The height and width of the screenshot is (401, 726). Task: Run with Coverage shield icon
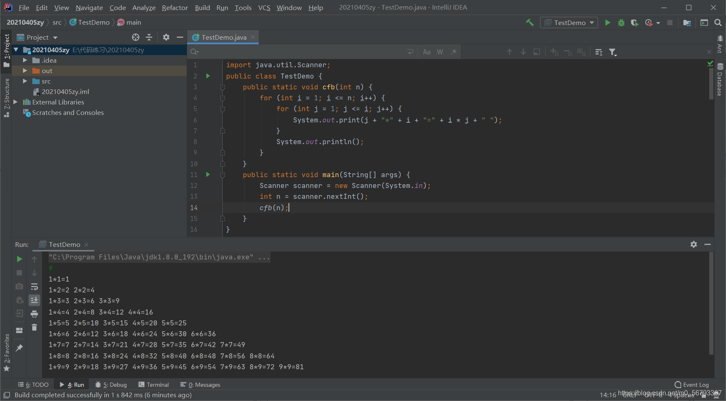point(635,23)
